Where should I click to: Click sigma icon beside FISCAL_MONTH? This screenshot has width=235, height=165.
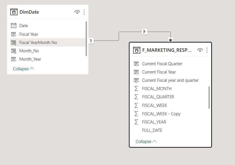(x=136, y=88)
